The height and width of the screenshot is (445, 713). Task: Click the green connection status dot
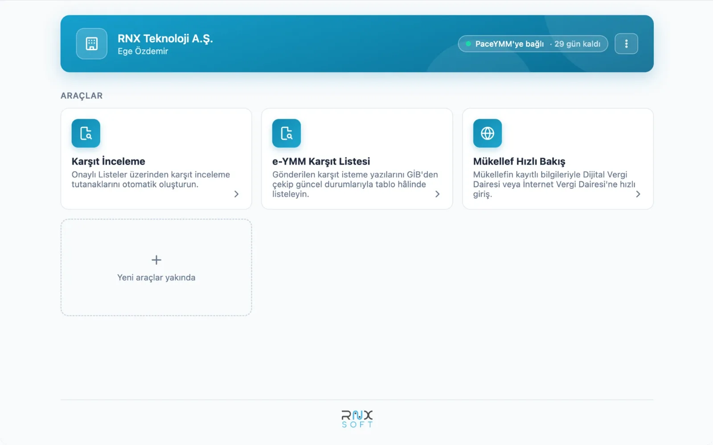click(468, 44)
